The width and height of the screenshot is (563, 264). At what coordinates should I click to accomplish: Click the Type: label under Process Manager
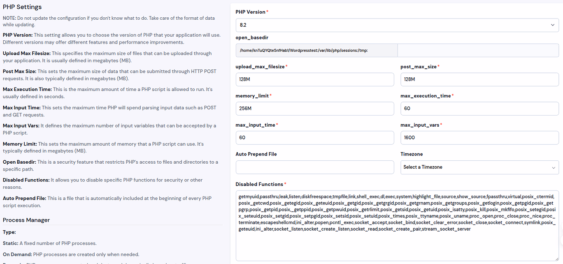tap(9, 232)
